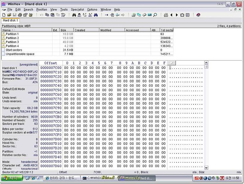Click the binary 101 convert icon
Viewport: 244px width, 184px height.
(x=63, y=15)
